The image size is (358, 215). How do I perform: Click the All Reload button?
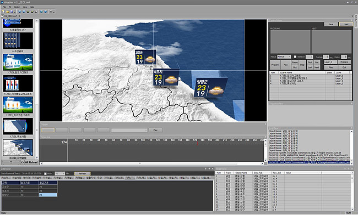tap(31, 162)
